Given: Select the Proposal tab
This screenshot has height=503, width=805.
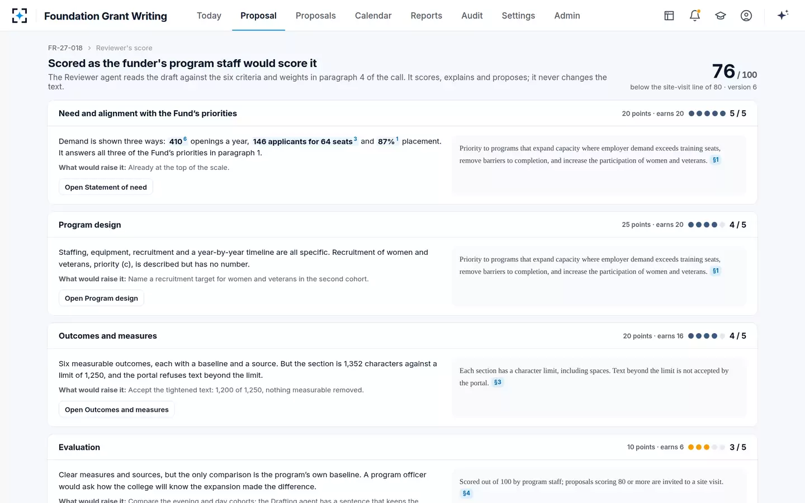Looking at the screenshot, I should [x=258, y=16].
